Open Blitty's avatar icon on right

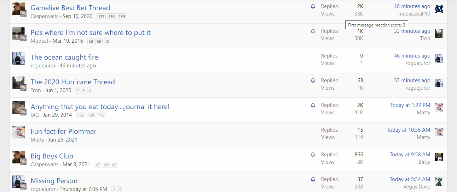tap(439, 157)
